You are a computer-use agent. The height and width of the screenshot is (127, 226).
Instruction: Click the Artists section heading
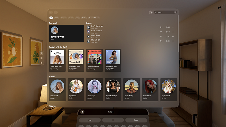[x=52, y=76]
